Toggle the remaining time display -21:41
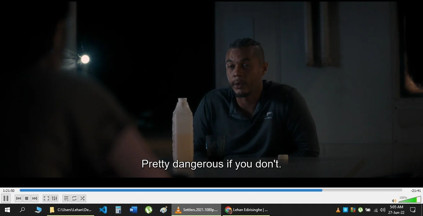423x216 pixels. click(416, 191)
